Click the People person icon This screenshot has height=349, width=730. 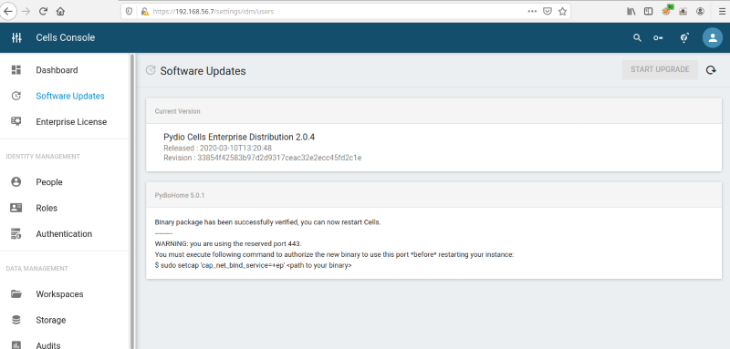[x=16, y=182]
